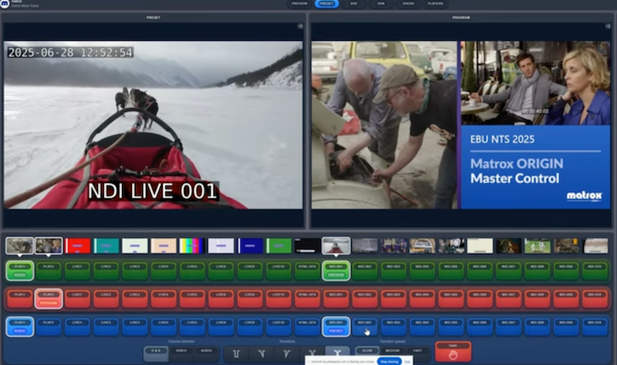Select NDI-010 in the blue preset row

(x=595, y=327)
